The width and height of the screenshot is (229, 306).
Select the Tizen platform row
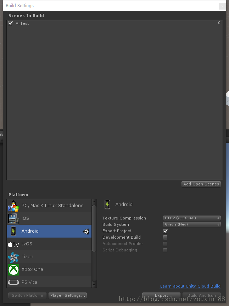[49, 257]
